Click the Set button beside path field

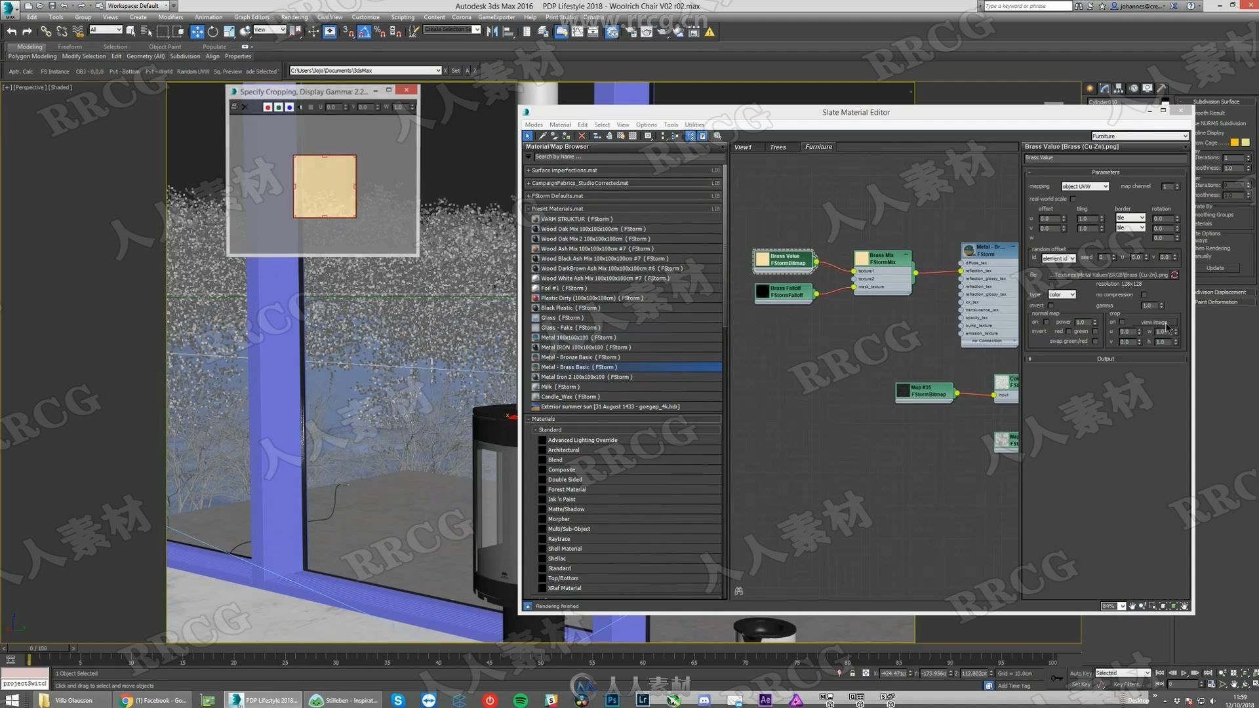(x=455, y=71)
